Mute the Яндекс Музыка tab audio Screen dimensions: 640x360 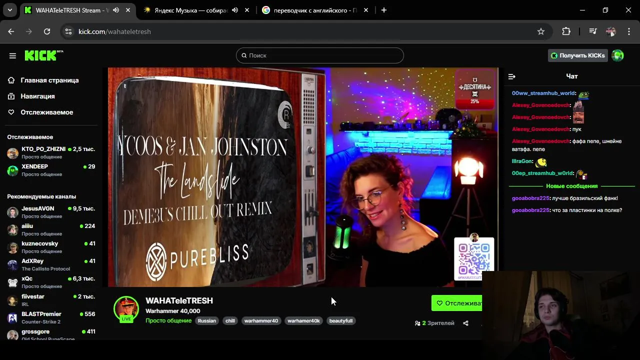tap(235, 10)
